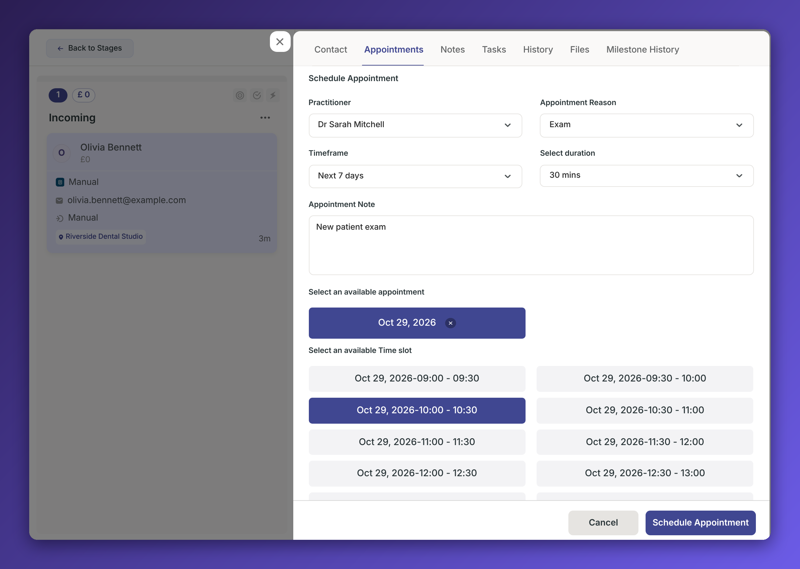Expand the Select duration dropdown
Viewport: 800px width, 569px height.
pos(647,176)
